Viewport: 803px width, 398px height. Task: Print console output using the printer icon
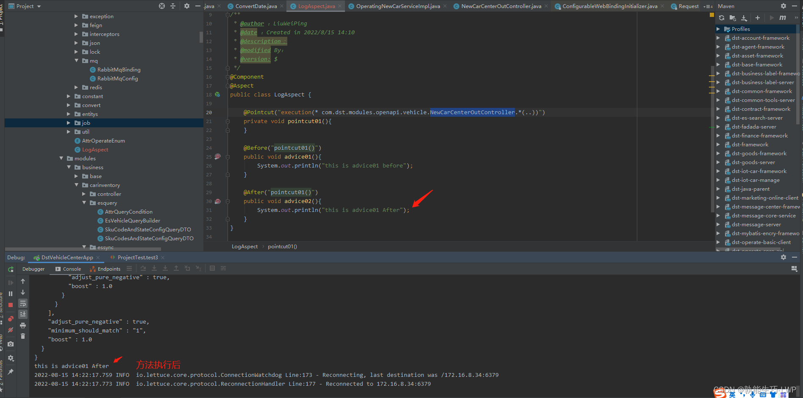(x=23, y=326)
